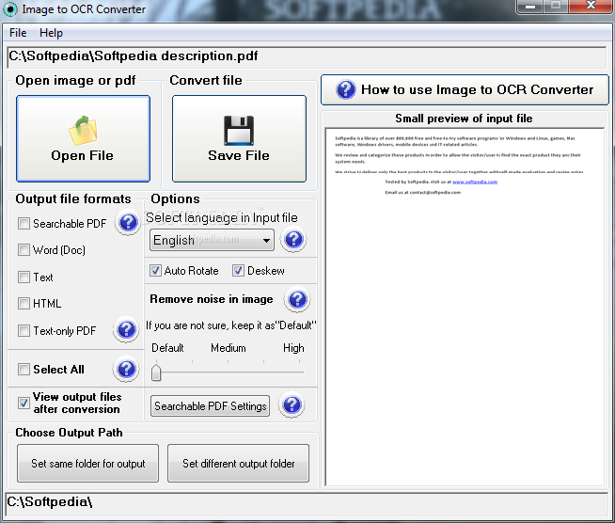Click the input file path field
The image size is (615, 523).
tap(307, 56)
